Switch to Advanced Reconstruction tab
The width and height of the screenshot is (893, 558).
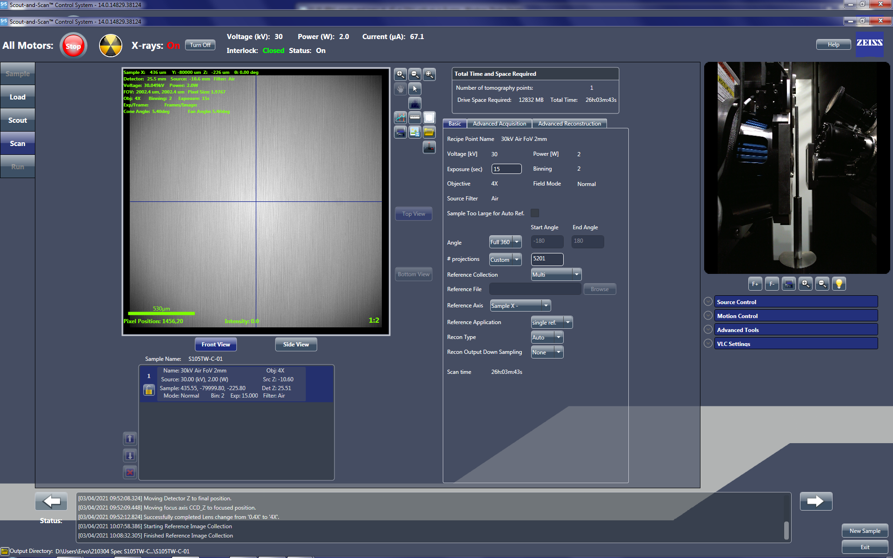click(x=569, y=124)
